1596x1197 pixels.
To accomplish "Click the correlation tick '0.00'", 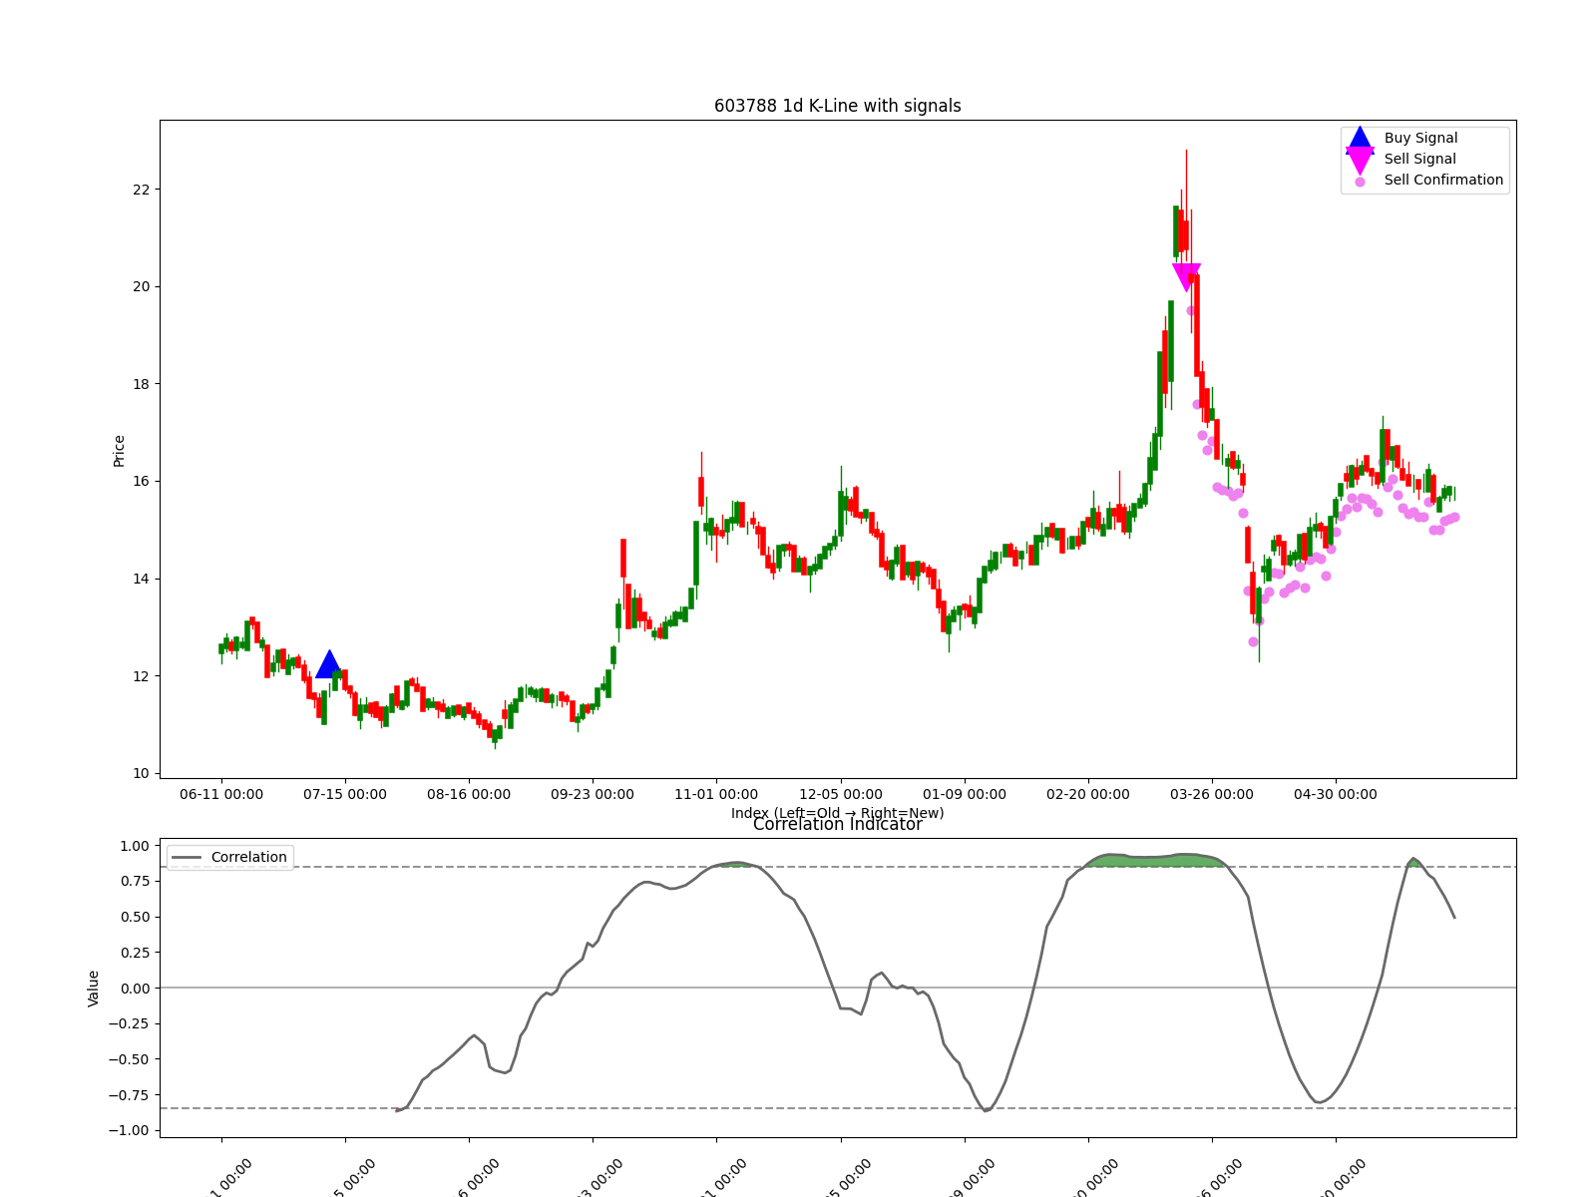I will [135, 989].
